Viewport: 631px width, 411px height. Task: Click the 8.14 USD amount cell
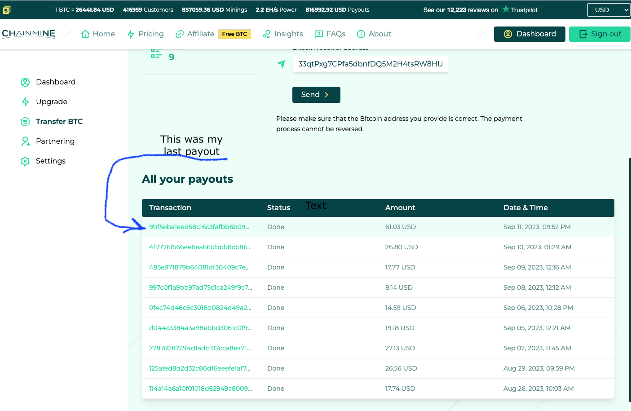coord(399,288)
